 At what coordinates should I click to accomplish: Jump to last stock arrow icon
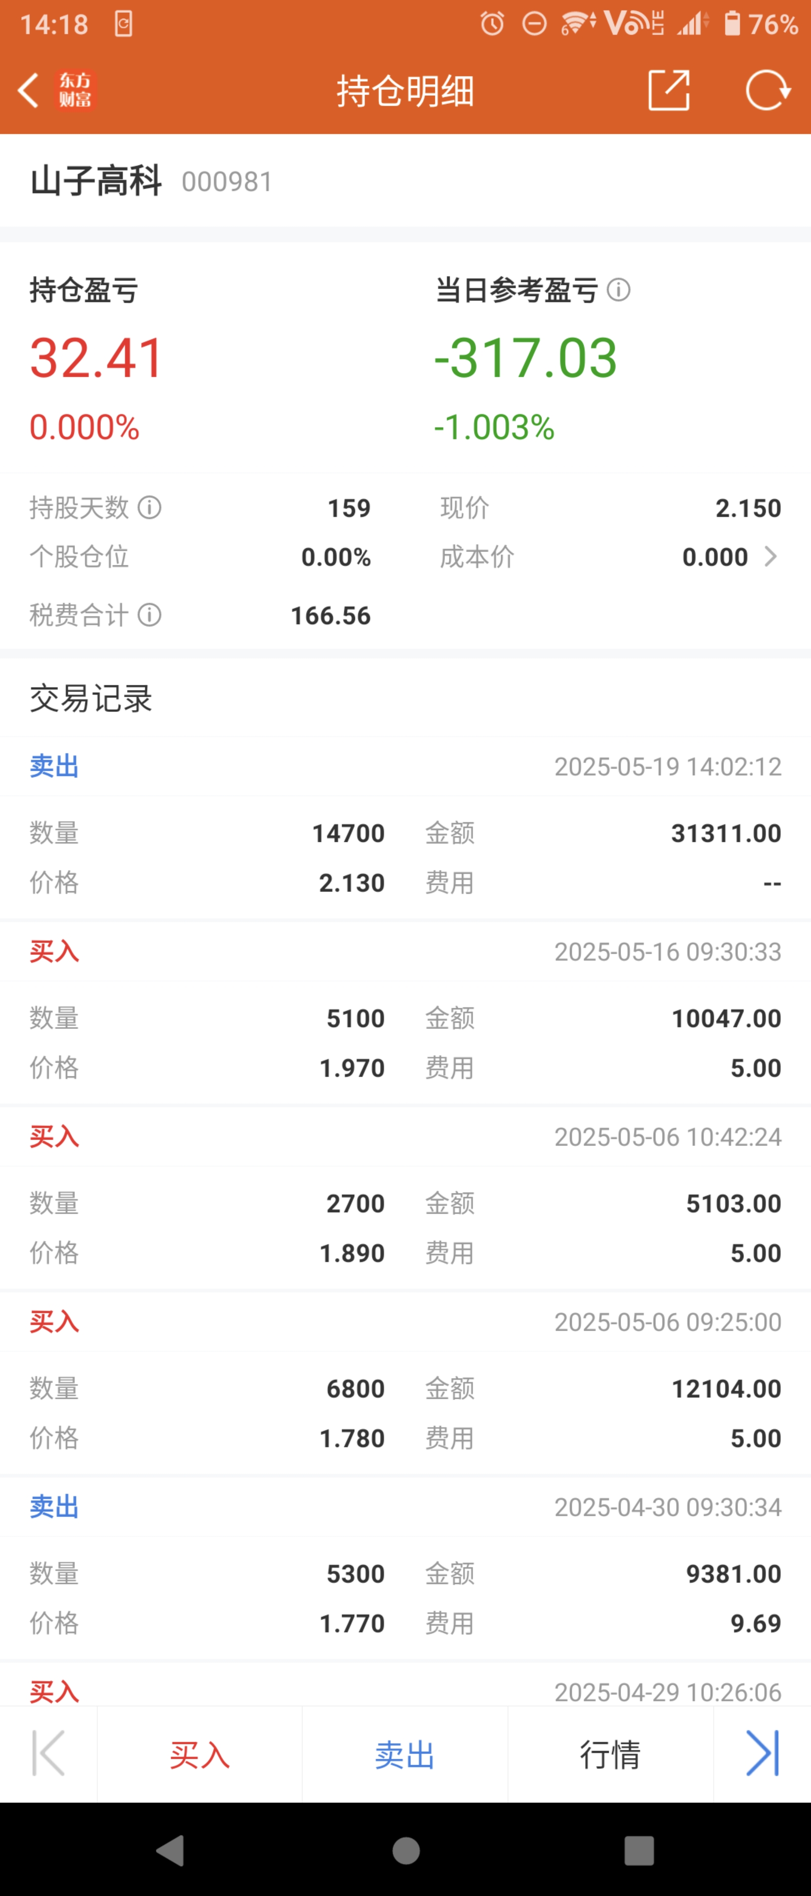tap(763, 1753)
